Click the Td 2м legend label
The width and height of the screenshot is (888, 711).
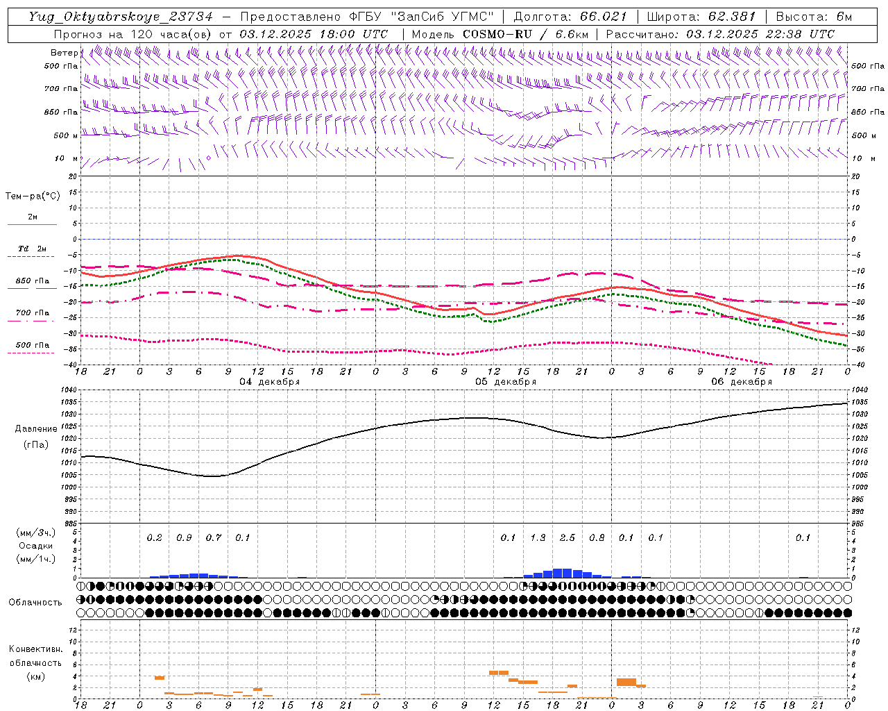pos(33,249)
